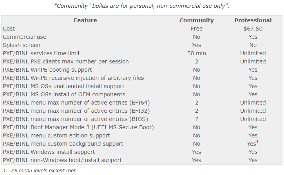Screen dimensions: 284x175
Task: Select the Commercial use row label
Action: pyautogui.click(x=24, y=37)
